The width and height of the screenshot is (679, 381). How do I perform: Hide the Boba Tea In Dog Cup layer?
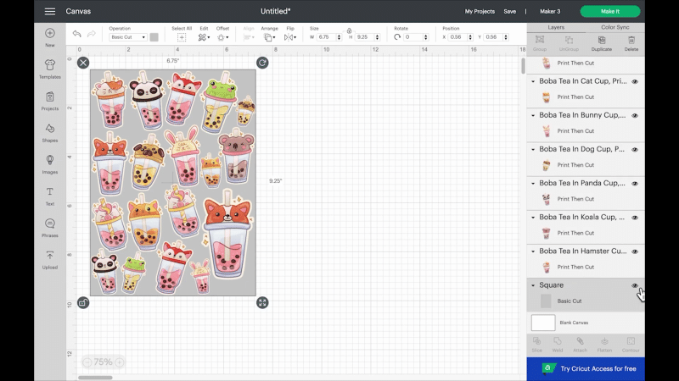click(x=635, y=150)
